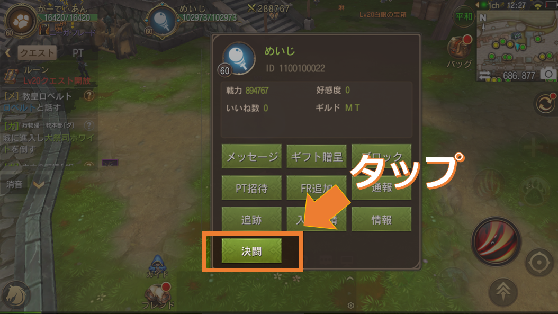Tap the PT招待 invite button

pyautogui.click(x=251, y=187)
